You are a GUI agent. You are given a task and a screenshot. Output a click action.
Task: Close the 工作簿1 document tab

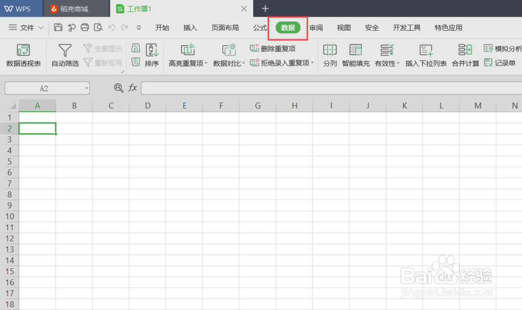(x=244, y=9)
